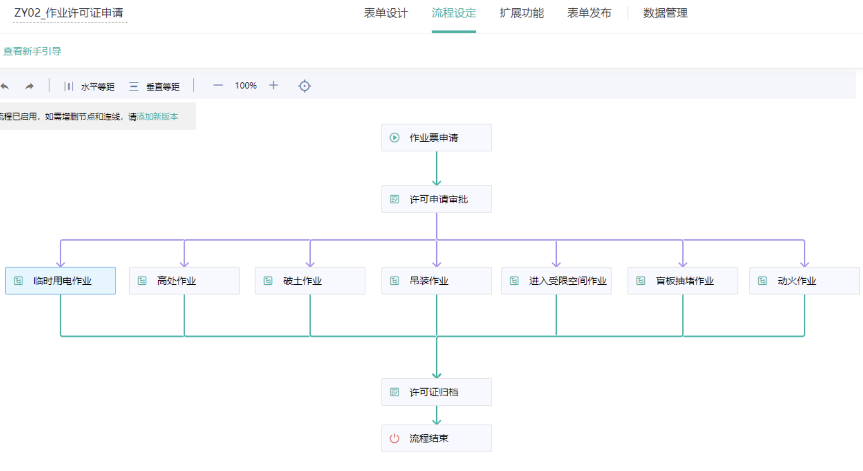Zoom out with the minus icon

[218, 86]
